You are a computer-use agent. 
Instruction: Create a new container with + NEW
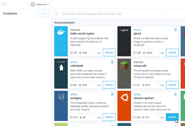coord(42,14)
